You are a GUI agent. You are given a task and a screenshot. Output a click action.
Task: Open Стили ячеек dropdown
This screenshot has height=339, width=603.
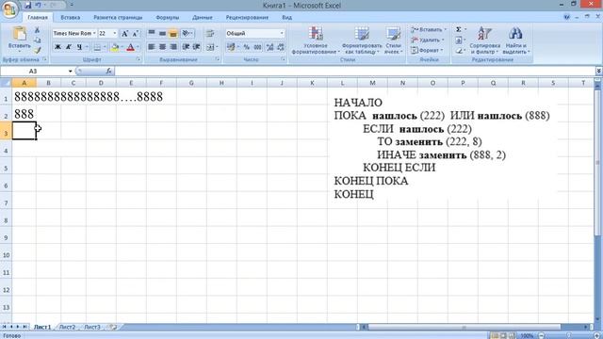tap(394, 40)
